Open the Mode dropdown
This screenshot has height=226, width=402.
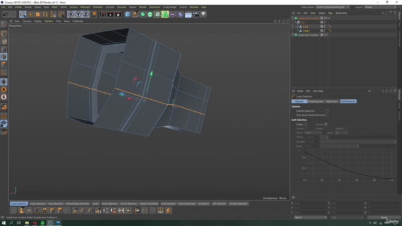click(341, 132)
